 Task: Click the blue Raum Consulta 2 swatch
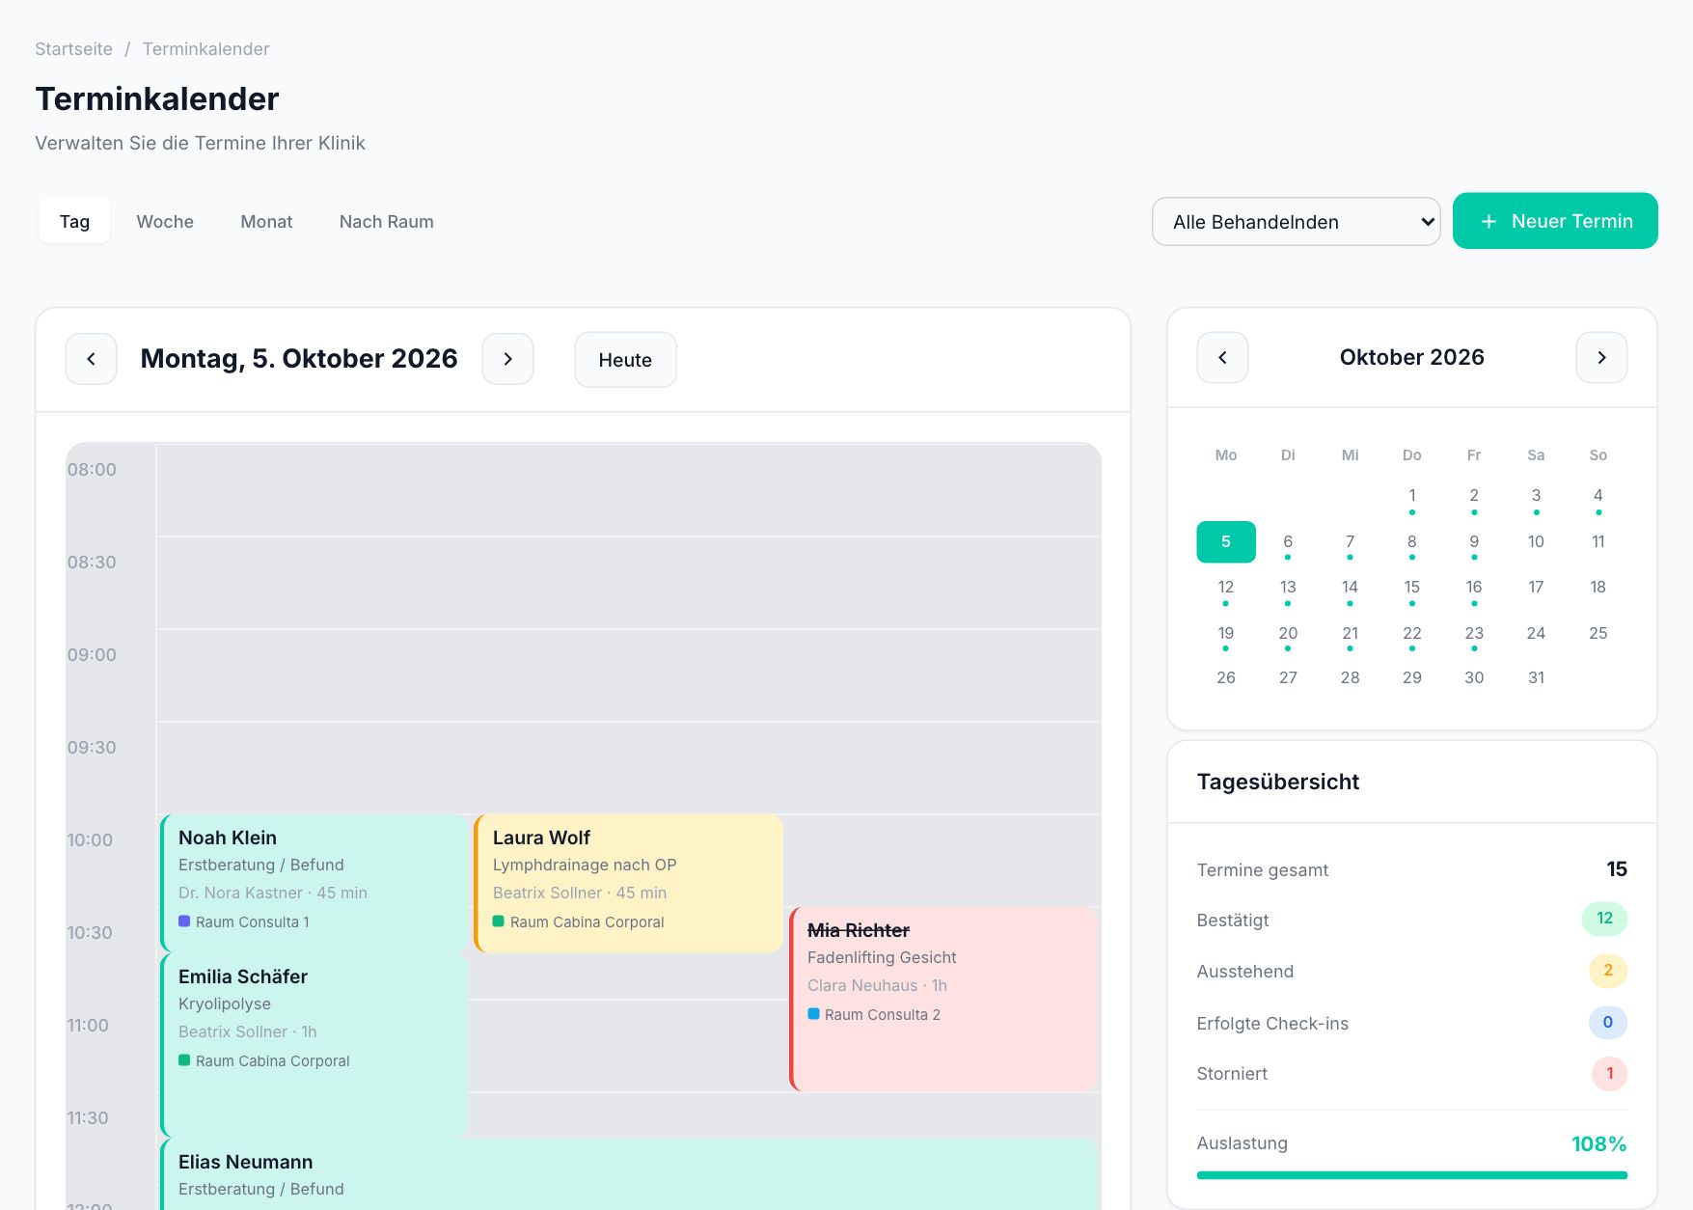[x=813, y=1014]
